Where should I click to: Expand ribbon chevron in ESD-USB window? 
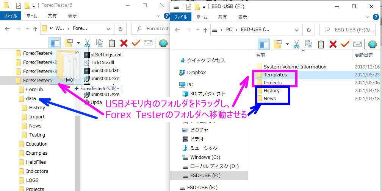click(x=368, y=17)
